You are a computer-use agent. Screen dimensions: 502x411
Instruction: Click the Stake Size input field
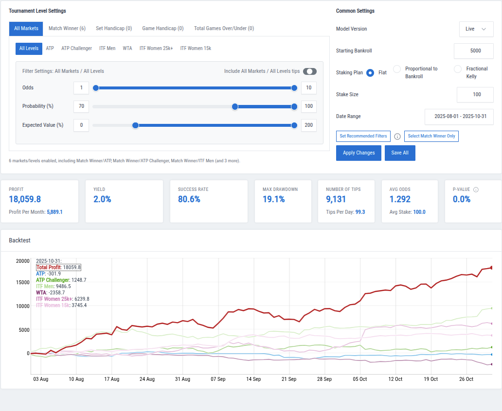tap(475, 95)
